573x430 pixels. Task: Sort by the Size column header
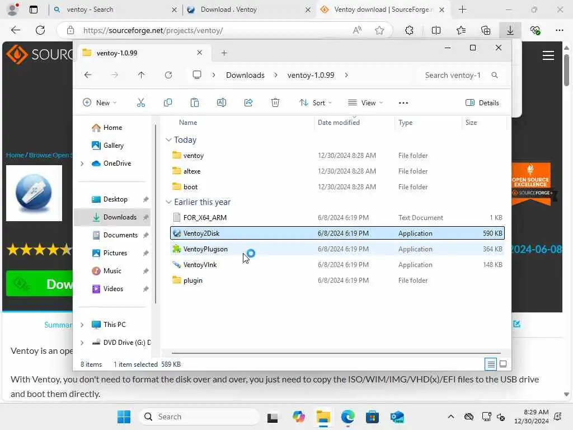pos(471,123)
